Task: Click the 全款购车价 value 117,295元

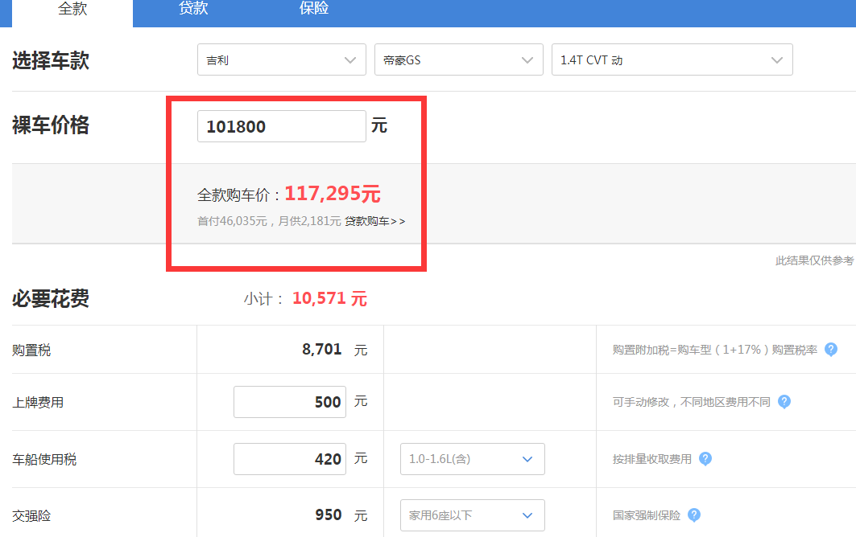Action: point(333,194)
